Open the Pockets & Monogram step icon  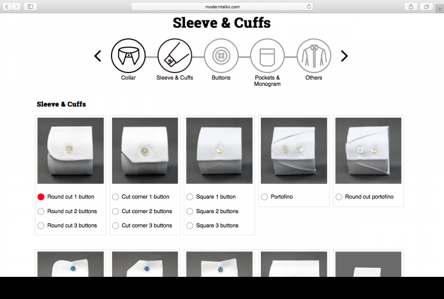[268, 56]
